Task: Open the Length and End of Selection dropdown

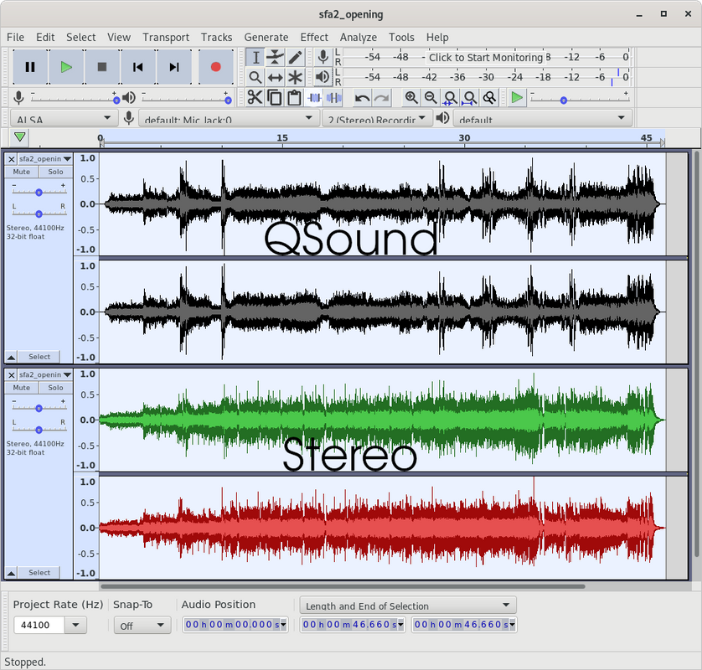Action: tap(408, 606)
